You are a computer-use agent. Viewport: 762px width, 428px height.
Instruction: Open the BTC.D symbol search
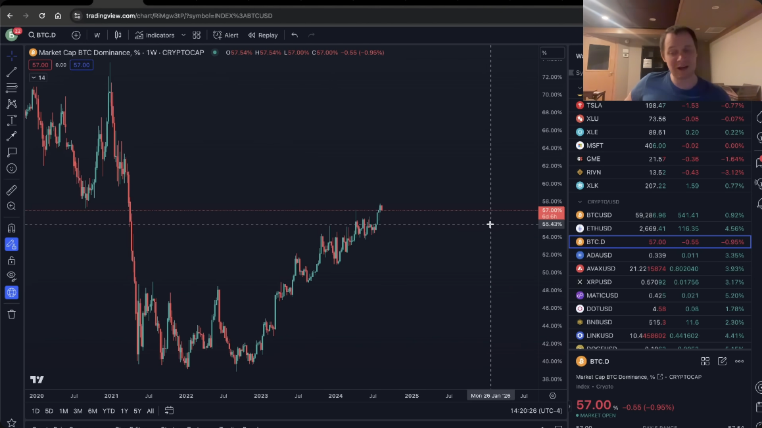42,35
